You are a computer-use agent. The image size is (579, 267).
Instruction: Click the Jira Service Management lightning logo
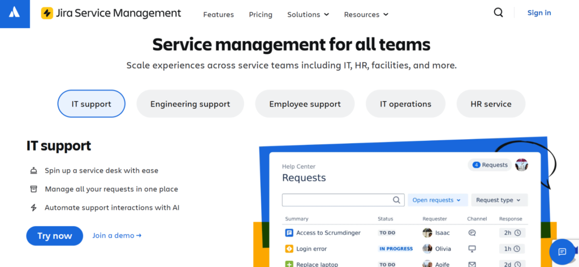tap(47, 14)
